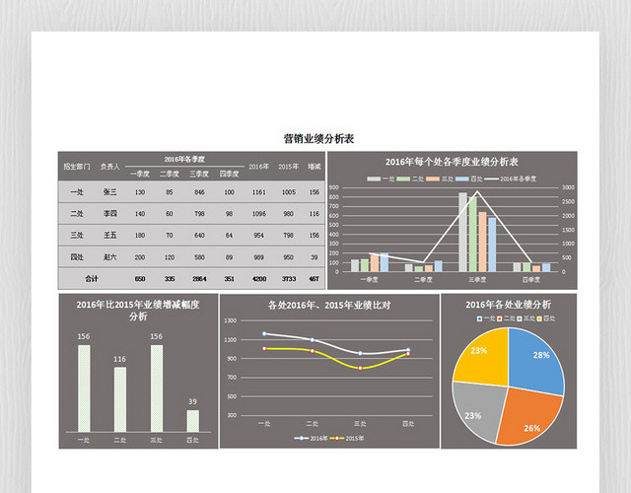The image size is (631, 493).
Task: Click the 增减 column header
Action: coord(315,167)
